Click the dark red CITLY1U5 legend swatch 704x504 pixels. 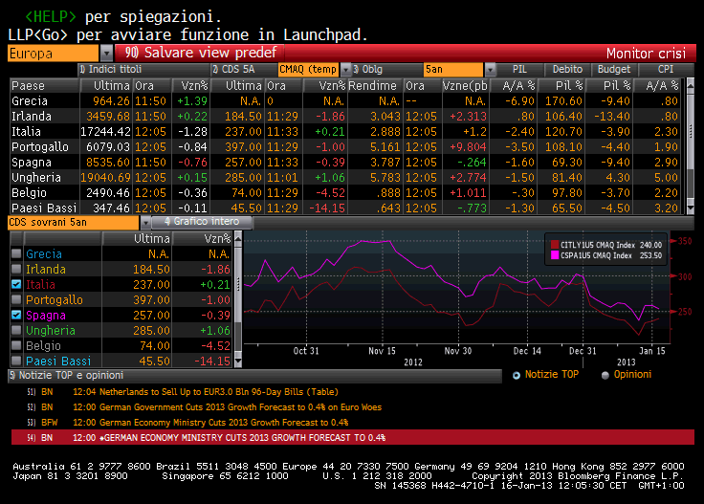[553, 244]
